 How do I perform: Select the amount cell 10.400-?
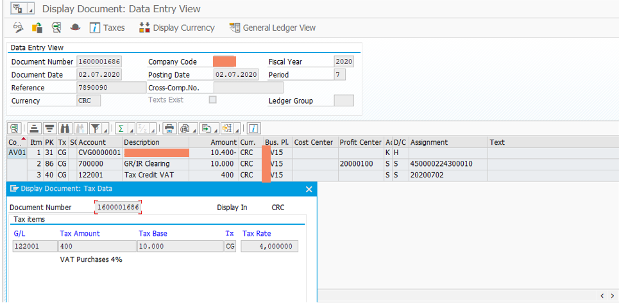pyautogui.click(x=214, y=152)
